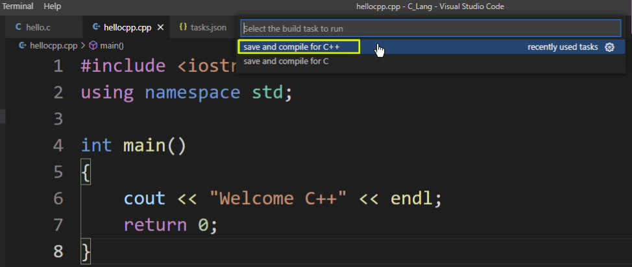The image size is (632, 267).
Task: Run 'save and compile for C++' task
Action: click(x=431, y=47)
